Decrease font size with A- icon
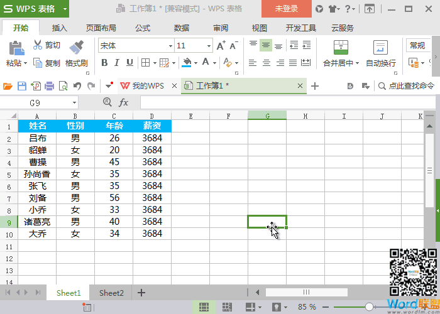Image resolution: width=440 pixels, height=314 pixels. click(x=233, y=45)
